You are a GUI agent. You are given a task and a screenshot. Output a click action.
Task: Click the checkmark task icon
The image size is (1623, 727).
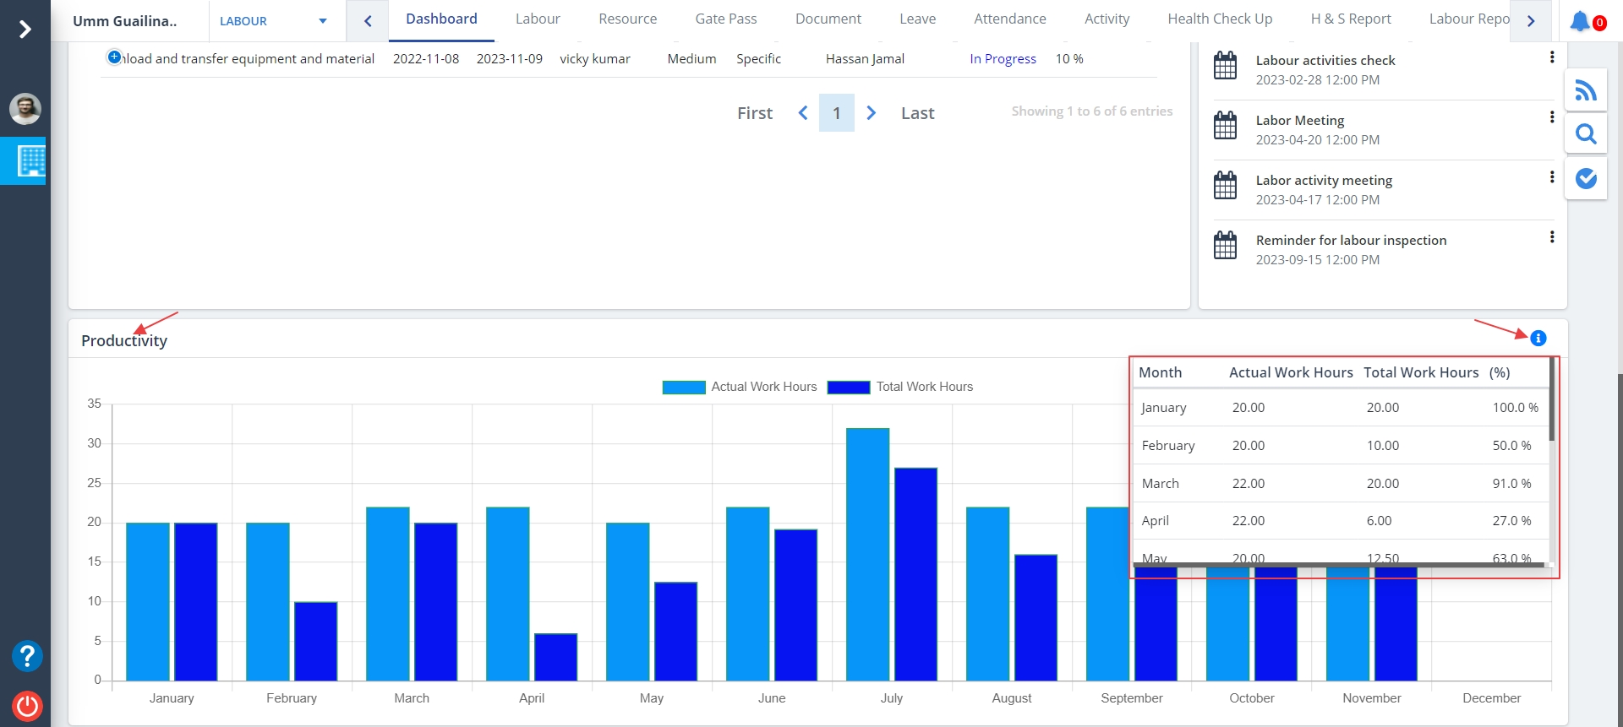pos(1586,178)
